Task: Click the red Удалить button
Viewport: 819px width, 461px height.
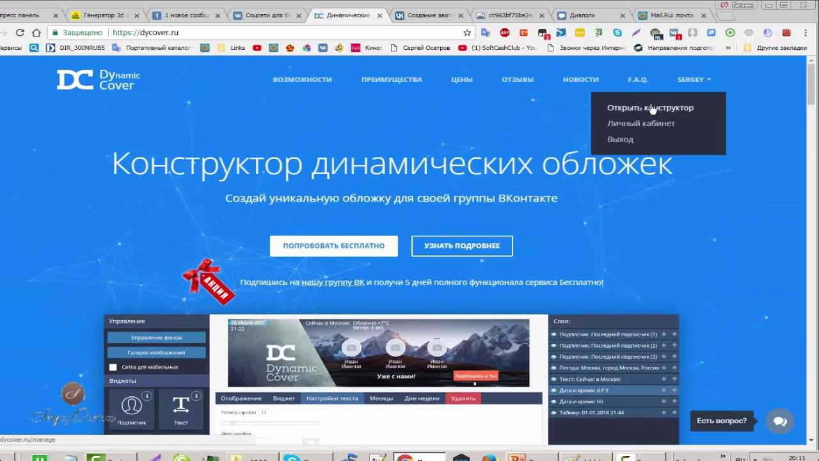Action: point(463,398)
